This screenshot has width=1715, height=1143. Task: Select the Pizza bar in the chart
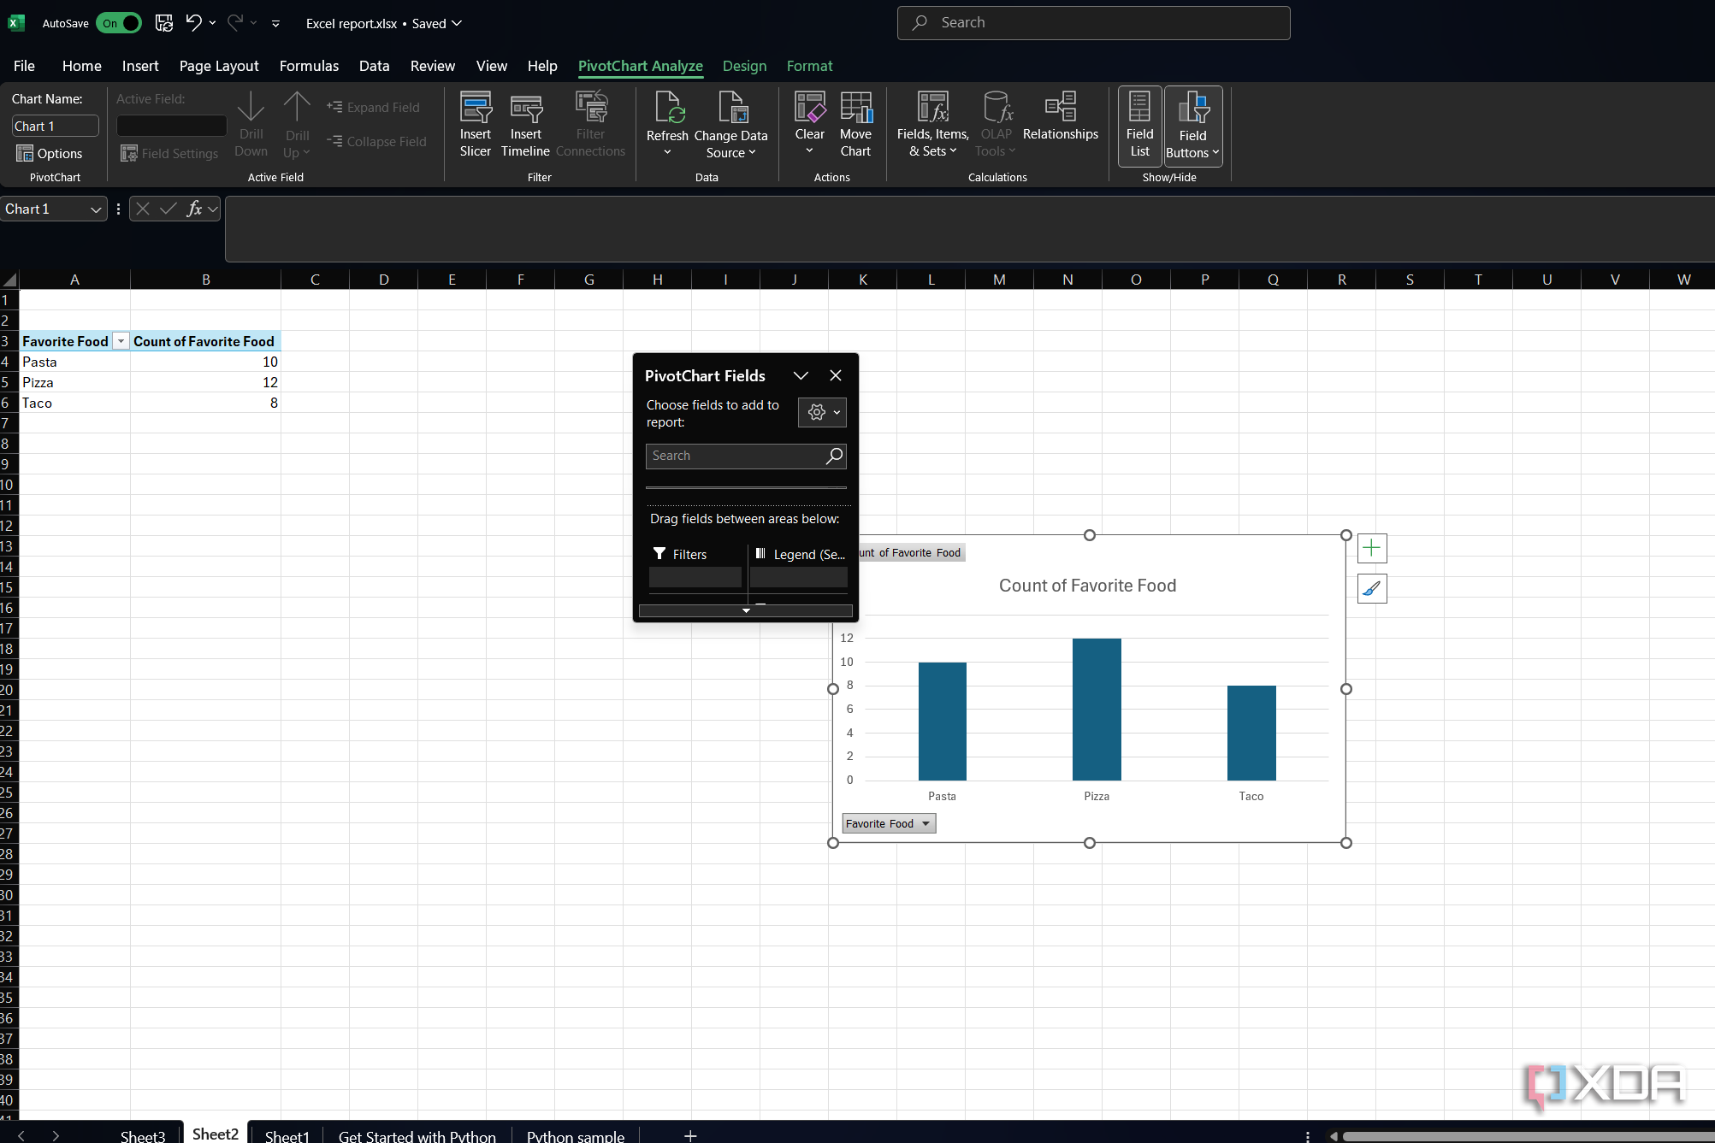(x=1097, y=710)
